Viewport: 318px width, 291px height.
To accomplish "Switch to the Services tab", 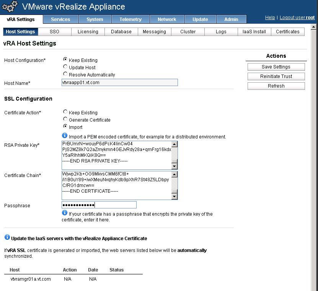I will (60, 19).
